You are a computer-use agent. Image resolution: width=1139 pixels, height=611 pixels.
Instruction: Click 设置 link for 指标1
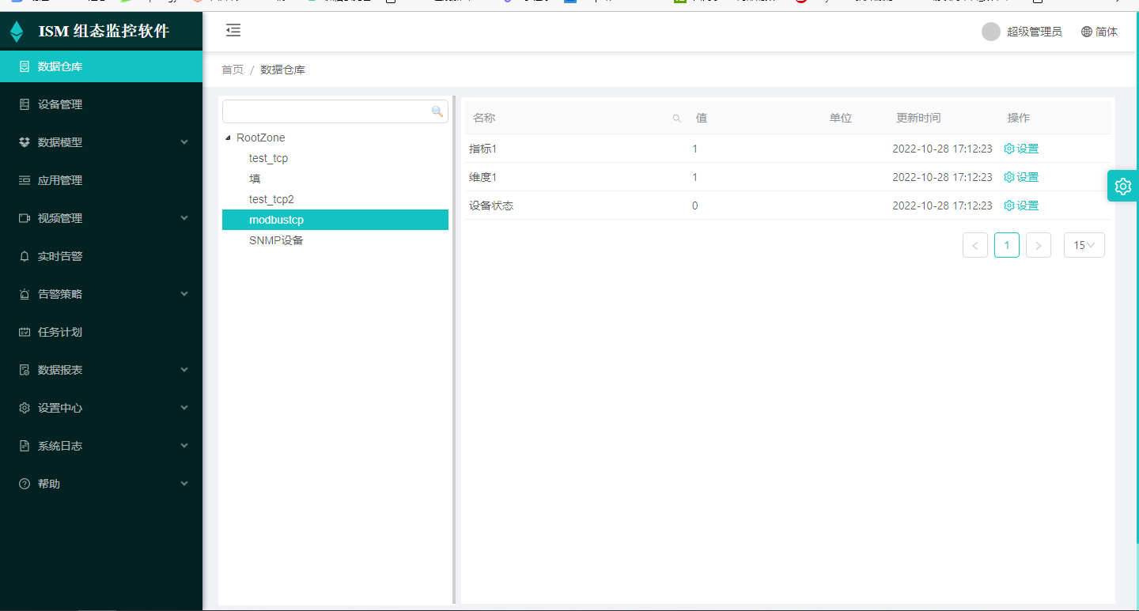point(1027,149)
